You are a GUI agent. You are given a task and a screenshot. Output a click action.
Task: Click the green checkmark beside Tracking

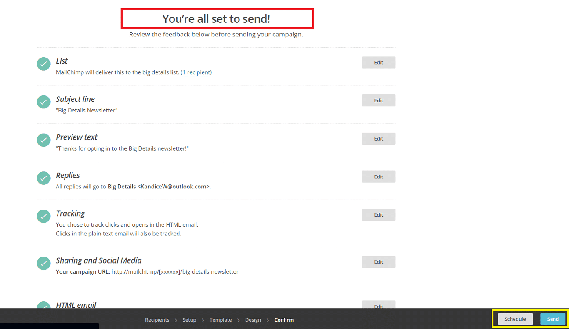coord(43,216)
